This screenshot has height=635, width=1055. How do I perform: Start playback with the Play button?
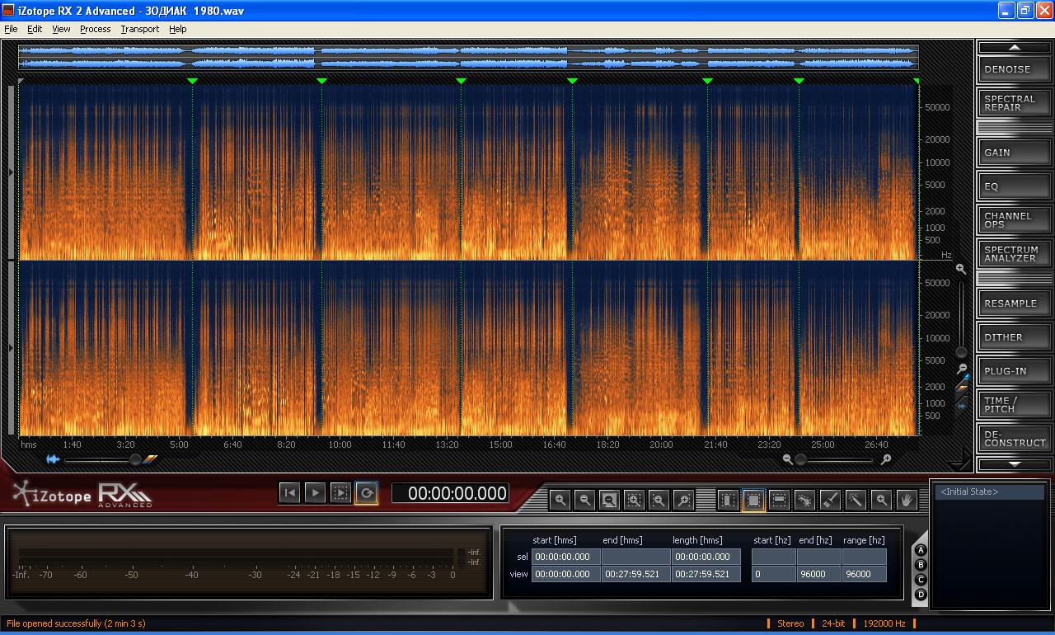point(315,493)
